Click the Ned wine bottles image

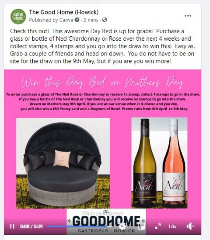pyautogui.click(x=159, y=163)
